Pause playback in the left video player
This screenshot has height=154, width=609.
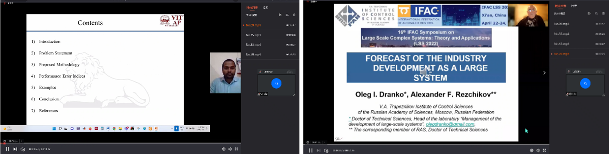tap(7, 149)
